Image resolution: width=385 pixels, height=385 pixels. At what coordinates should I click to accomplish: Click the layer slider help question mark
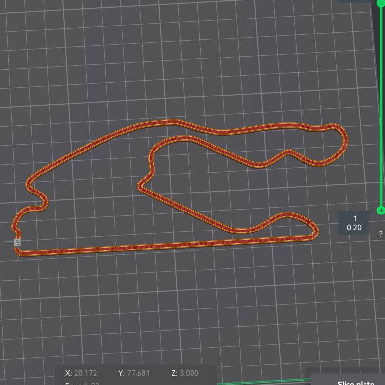[x=380, y=234]
